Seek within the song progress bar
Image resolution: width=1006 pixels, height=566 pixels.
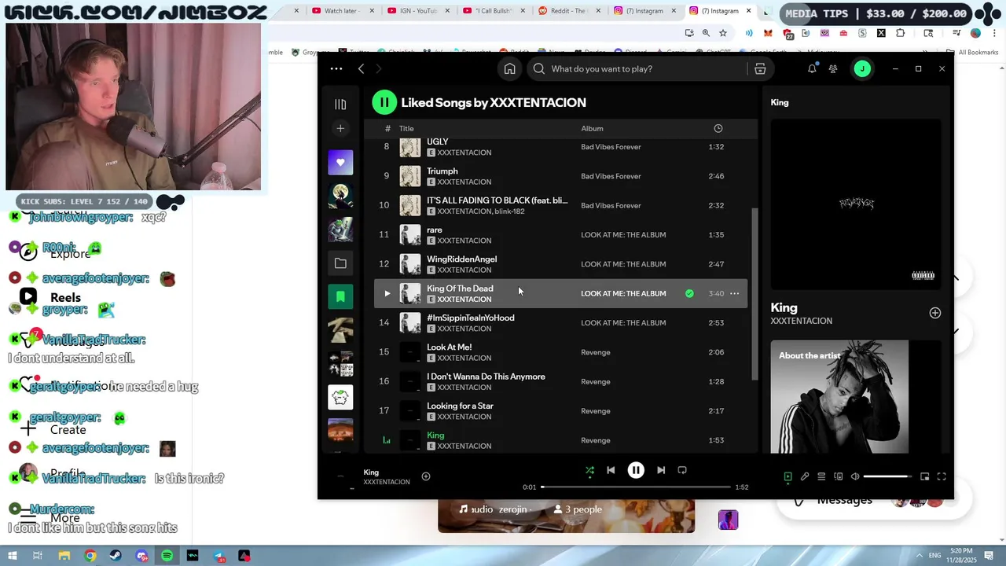[636, 487]
